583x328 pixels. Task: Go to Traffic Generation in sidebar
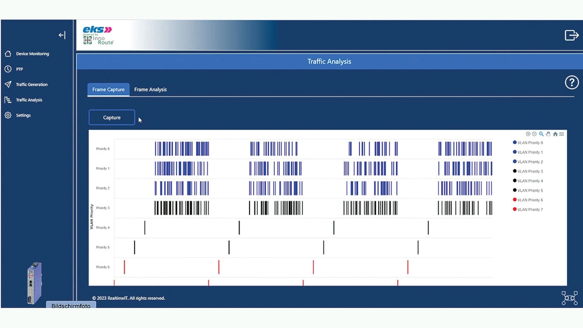pyautogui.click(x=31, y=85)
